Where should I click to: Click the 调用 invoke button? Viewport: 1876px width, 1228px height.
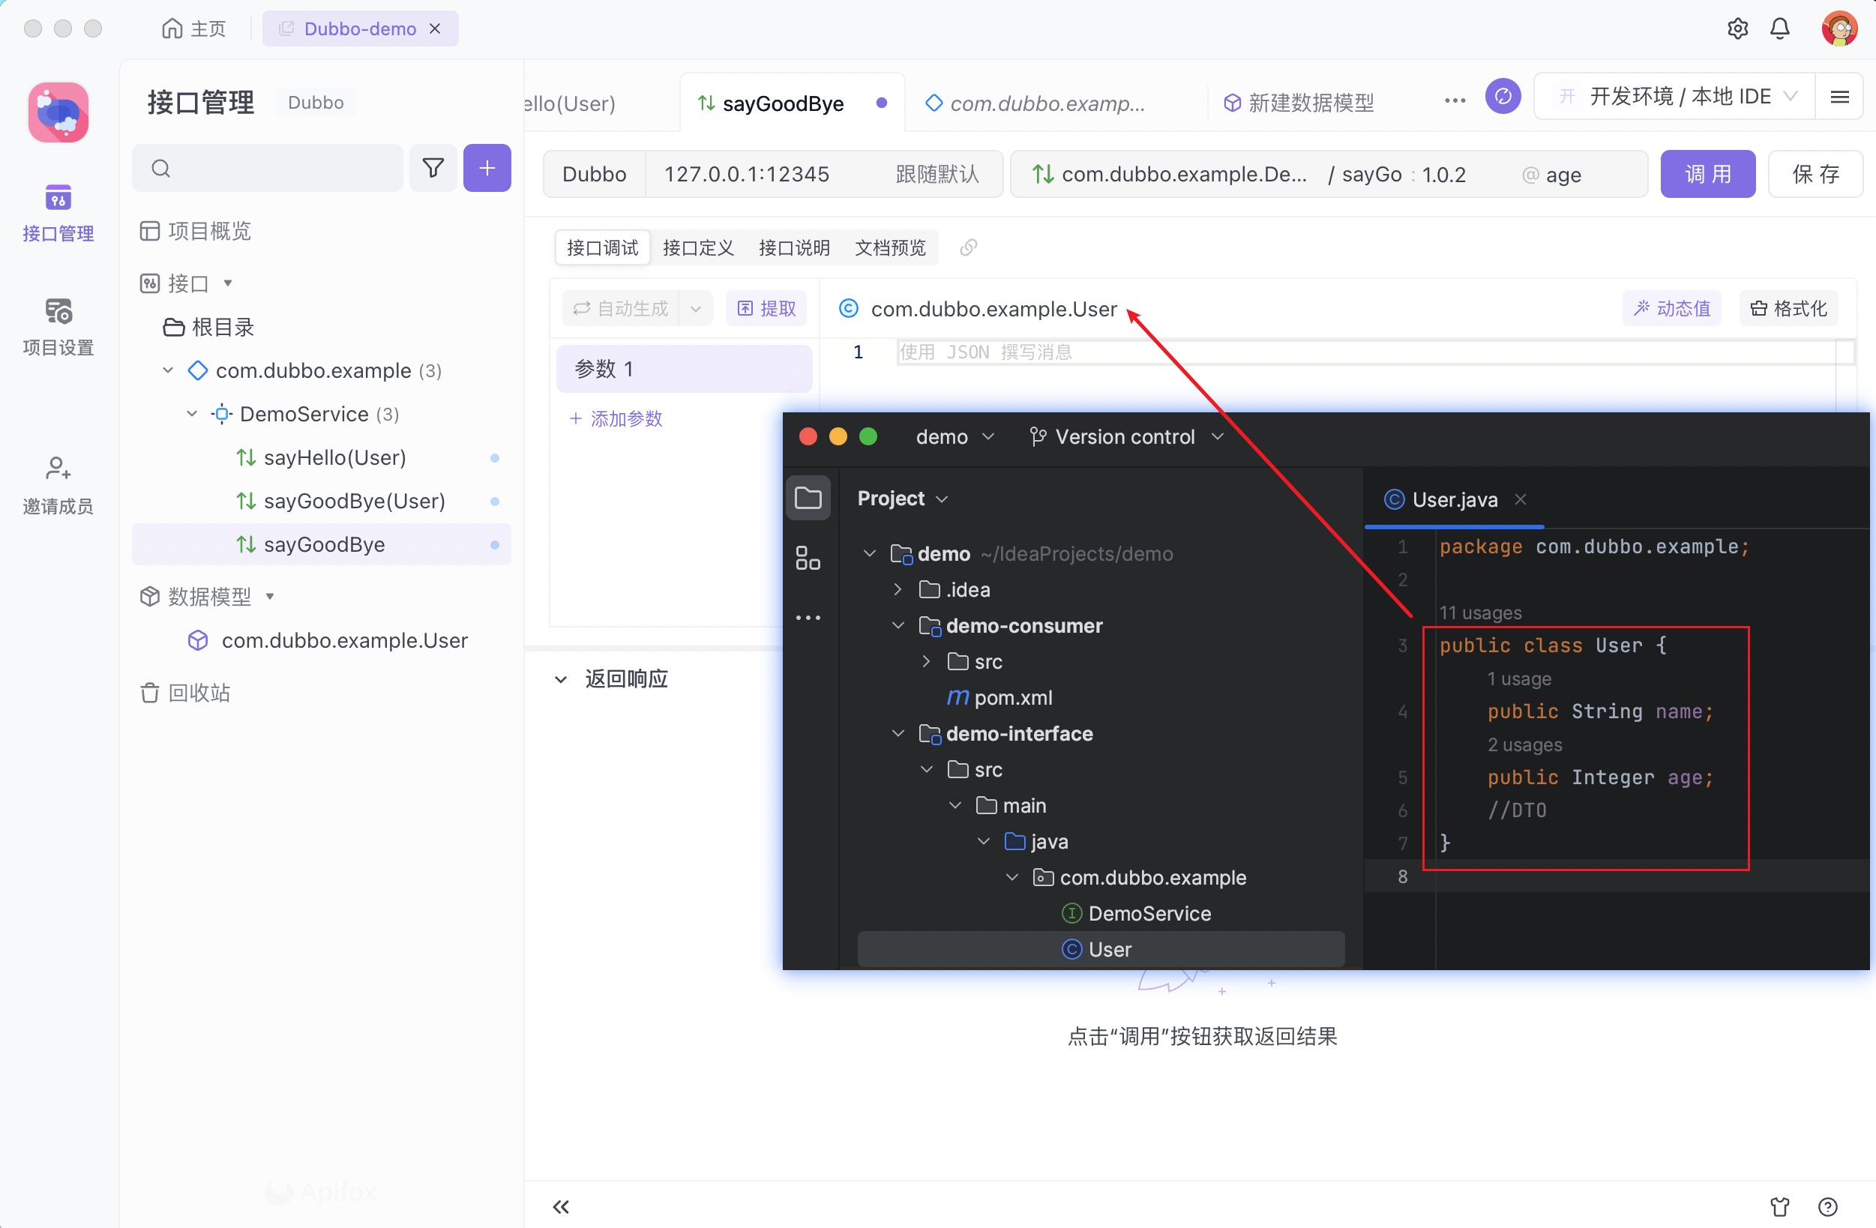[x=1707, y=173]
